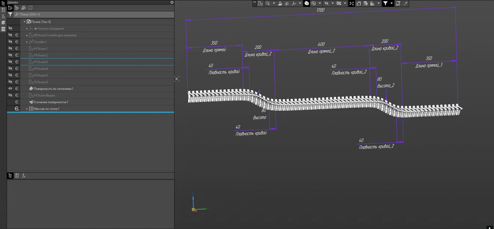Click the zoom window magnifier icon
494x229 pixels.
[268, 3]
